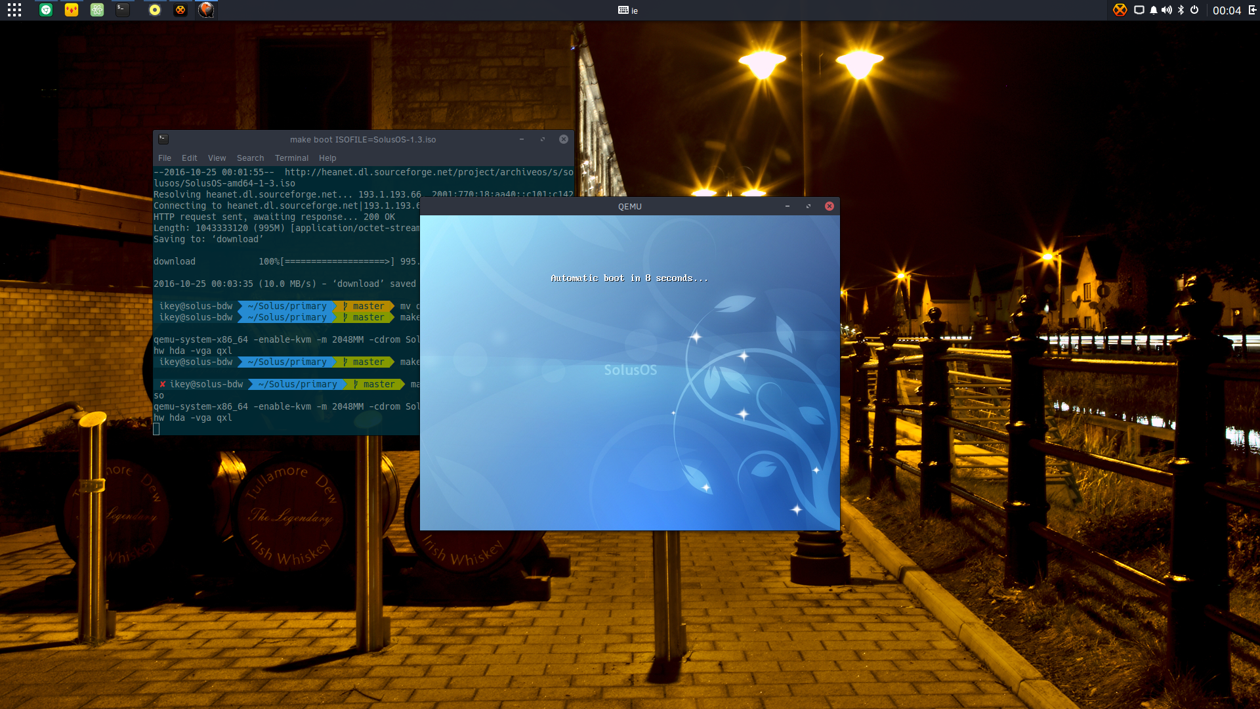The height and width of the screenshot is (709, 1260).
Task: Click terminal icon in terminal titlebar
Action: (163, 139)
